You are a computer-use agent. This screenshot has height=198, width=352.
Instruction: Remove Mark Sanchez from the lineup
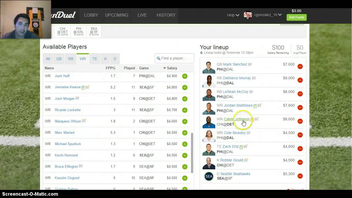[300, 66]
